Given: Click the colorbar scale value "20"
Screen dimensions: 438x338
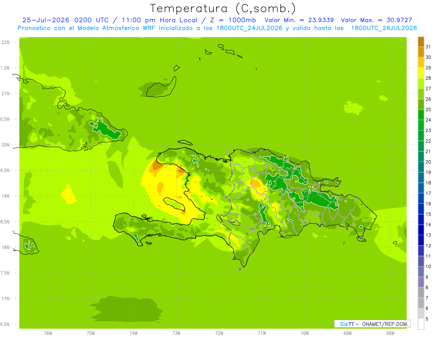Looking at the screenshot, I should click(429, 162).
